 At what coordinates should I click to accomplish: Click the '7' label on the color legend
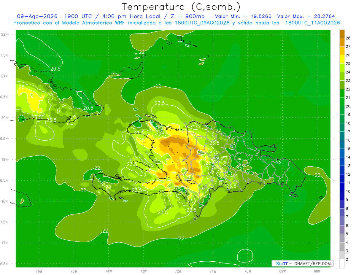pyautogui.click(x=347, y=217)
